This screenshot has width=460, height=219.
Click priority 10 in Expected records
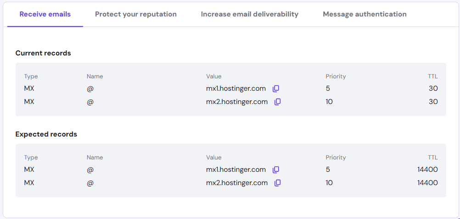coord(329,183)
